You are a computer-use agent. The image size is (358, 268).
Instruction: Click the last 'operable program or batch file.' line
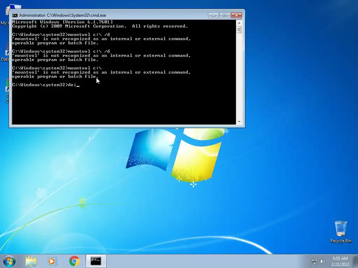coord(55,76)
